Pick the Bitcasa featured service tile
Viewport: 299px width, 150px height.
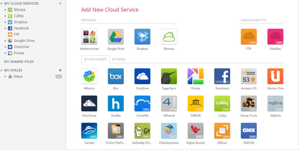[169, 36]
